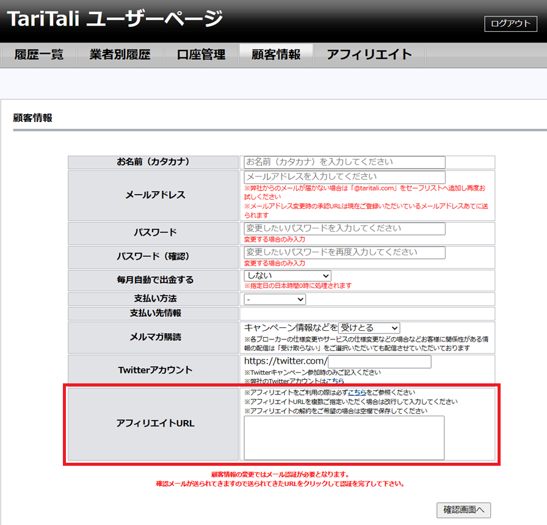Follow the こちら link for Twitter account
The height and width of the screenshot is (525, 547).
[335, 381]
